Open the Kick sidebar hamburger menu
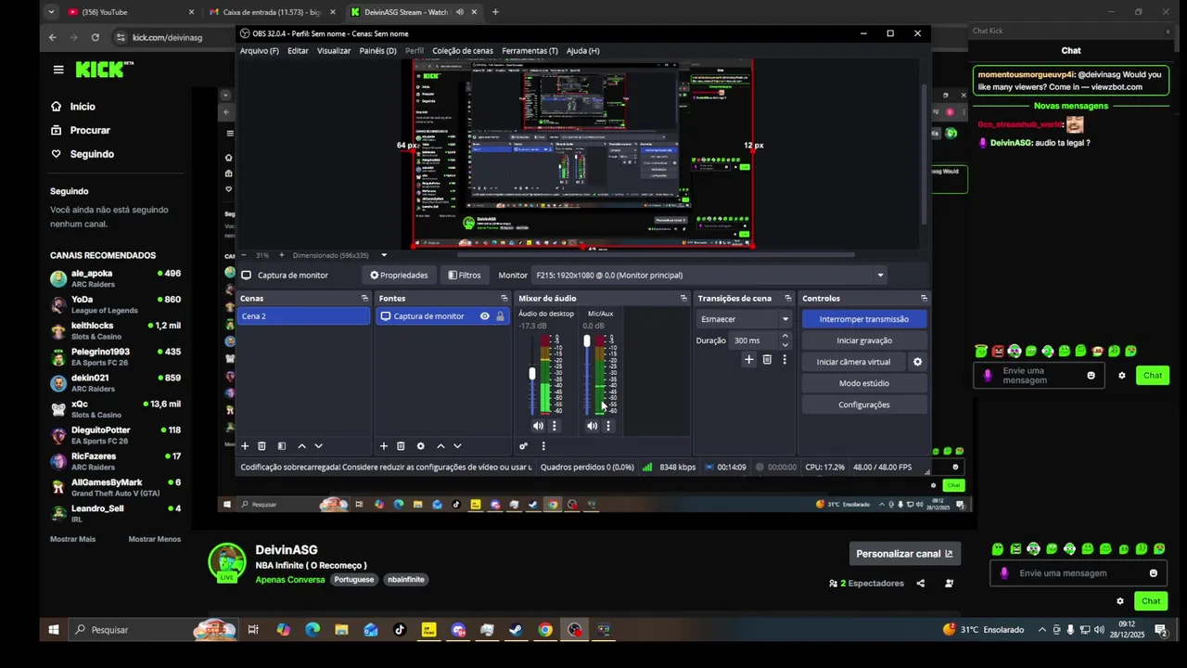Screen dimensions: 1187x668 click(58, 70)
